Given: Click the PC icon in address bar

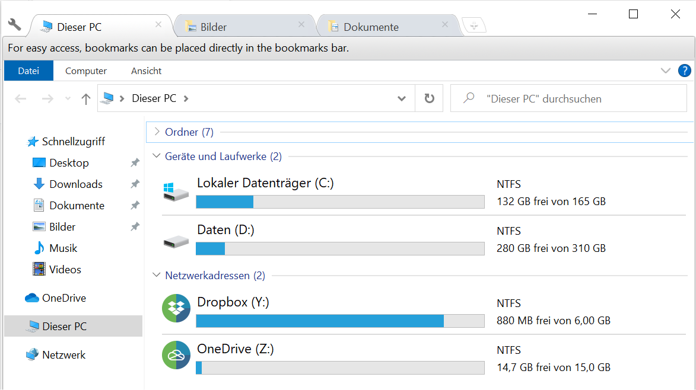Looking at the screenshot, I should [x=107, y=98].
